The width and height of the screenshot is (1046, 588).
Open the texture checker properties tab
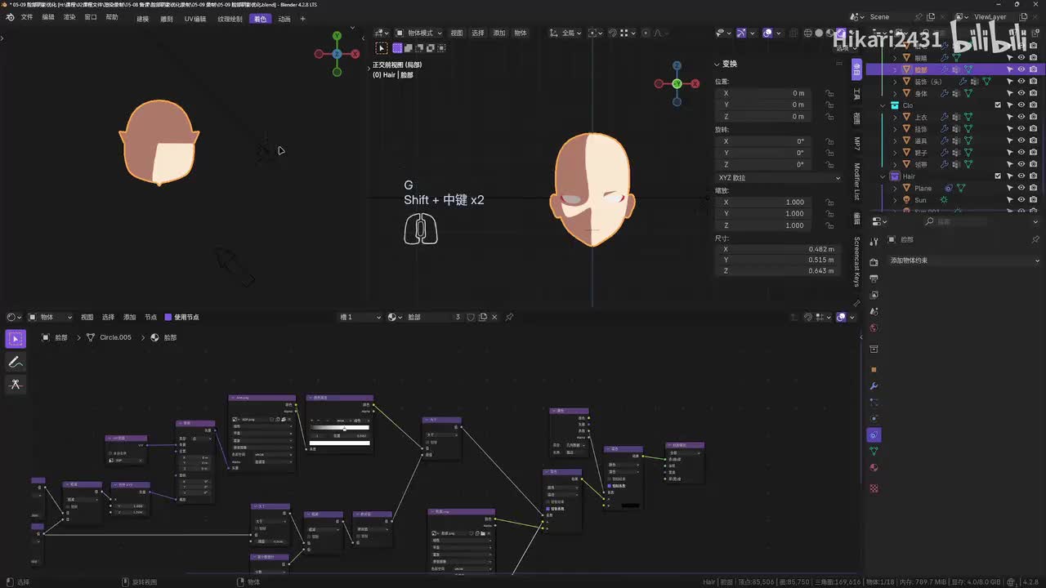pyautogui.click(x=874, y=488)
